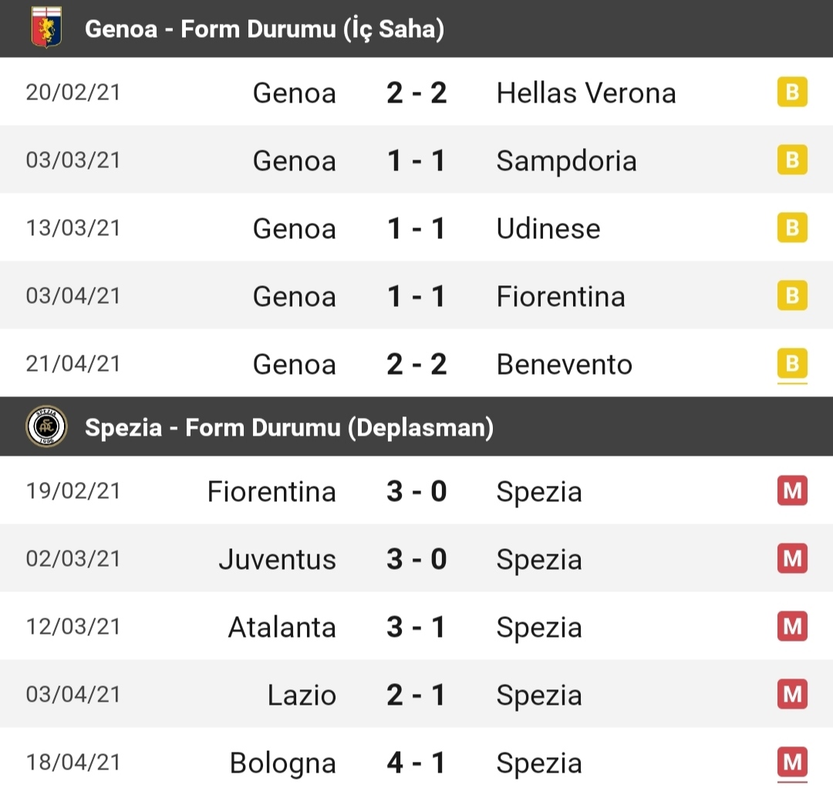
Task: Click the yellow B badge for Fiorentina home match
Action: (792, 296)
